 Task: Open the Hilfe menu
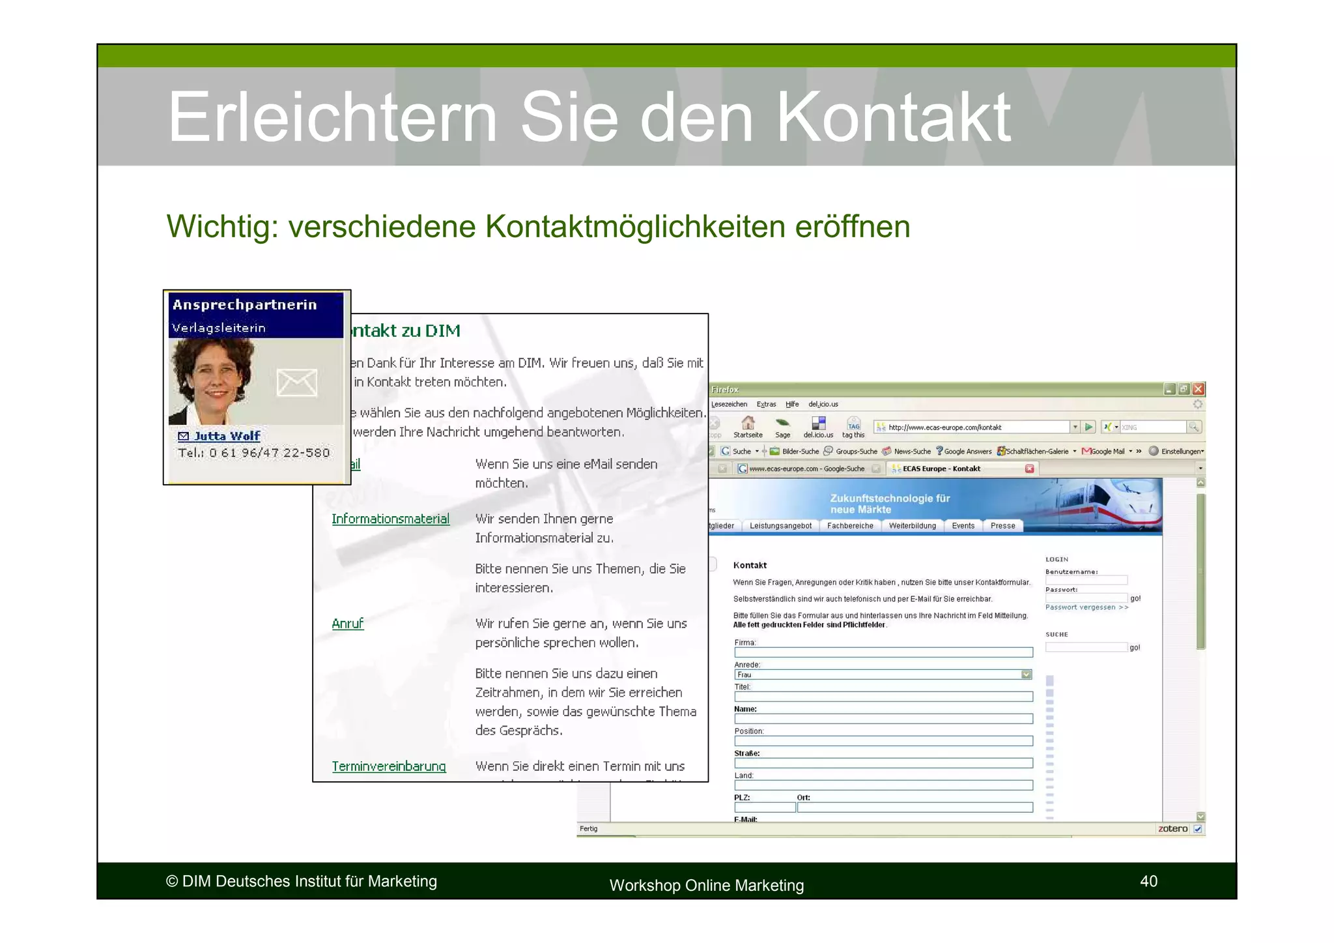click(x=792, y=404)
